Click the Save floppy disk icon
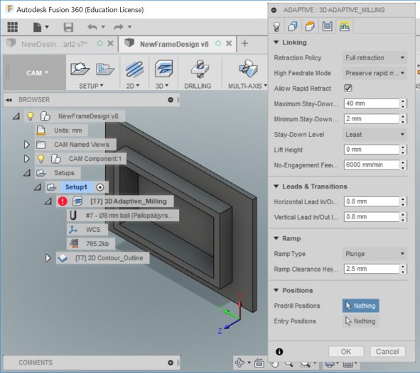420x373 pixels. tap(68, 27)
